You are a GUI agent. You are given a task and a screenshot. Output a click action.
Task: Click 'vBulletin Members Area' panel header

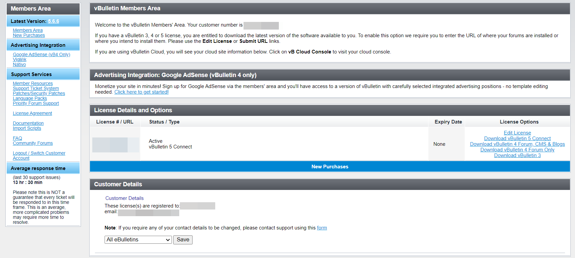330,8
